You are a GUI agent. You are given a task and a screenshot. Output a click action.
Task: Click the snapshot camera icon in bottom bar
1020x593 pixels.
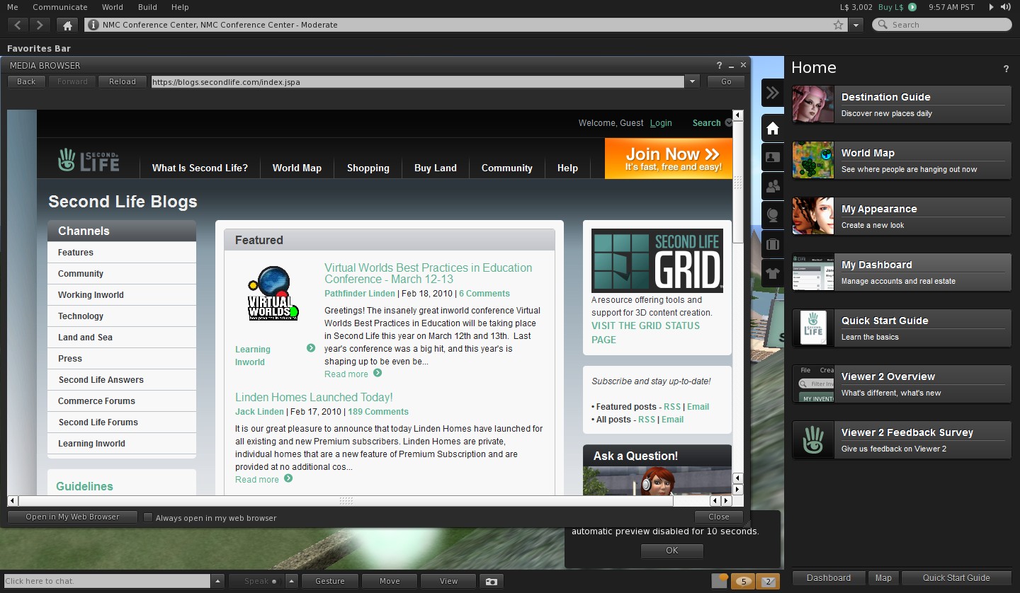tap(490, 581)
